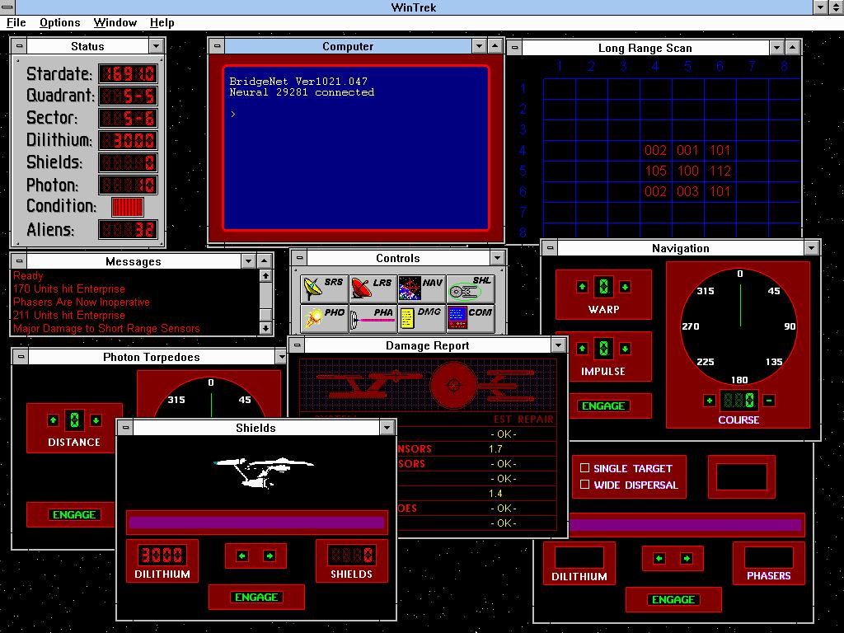Screen dimensions: 844x633
Task: Decrease WARP with the down arrow
Action: (625, 287)
